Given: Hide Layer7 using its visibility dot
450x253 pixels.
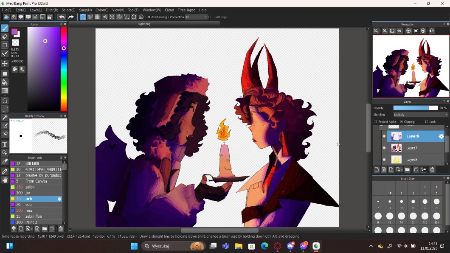Looking at the screenshot, I should (384, 148).
